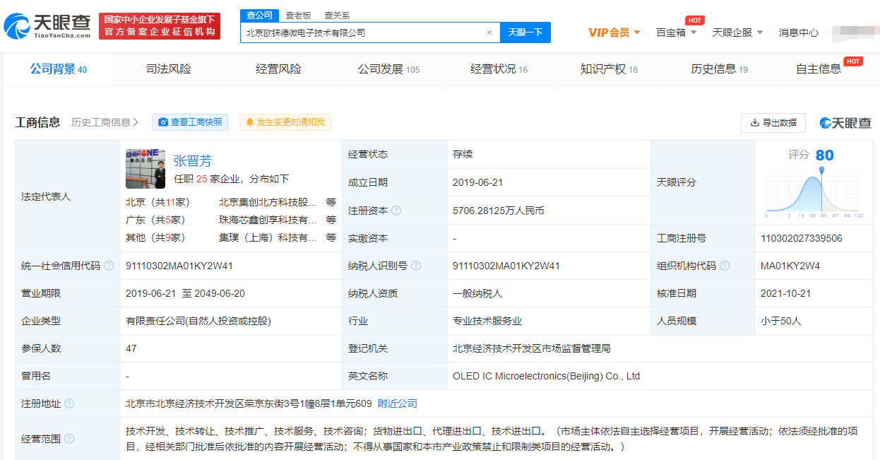Screen dimensions: 880x460
Task: Click the 存续 business status value
Action: tap(463, 154)
